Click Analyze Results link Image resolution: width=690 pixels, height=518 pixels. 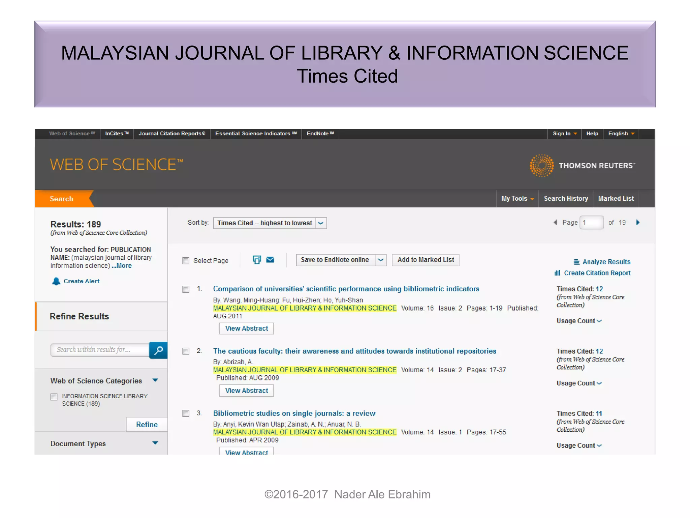606,262
